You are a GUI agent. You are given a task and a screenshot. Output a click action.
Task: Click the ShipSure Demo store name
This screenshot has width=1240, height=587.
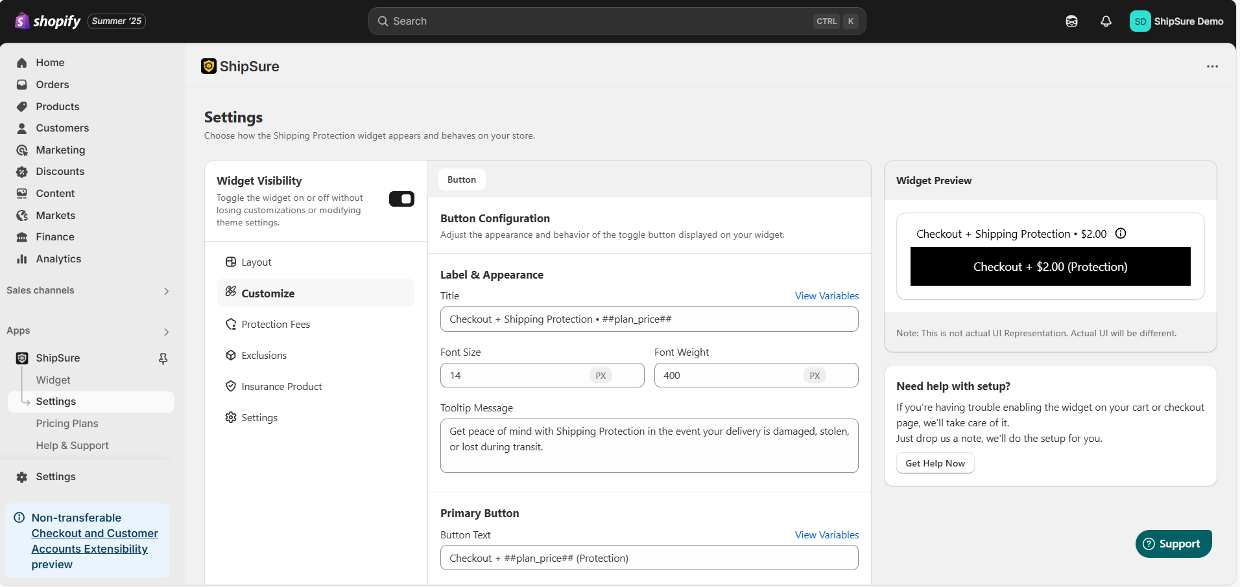[1189, 21]
